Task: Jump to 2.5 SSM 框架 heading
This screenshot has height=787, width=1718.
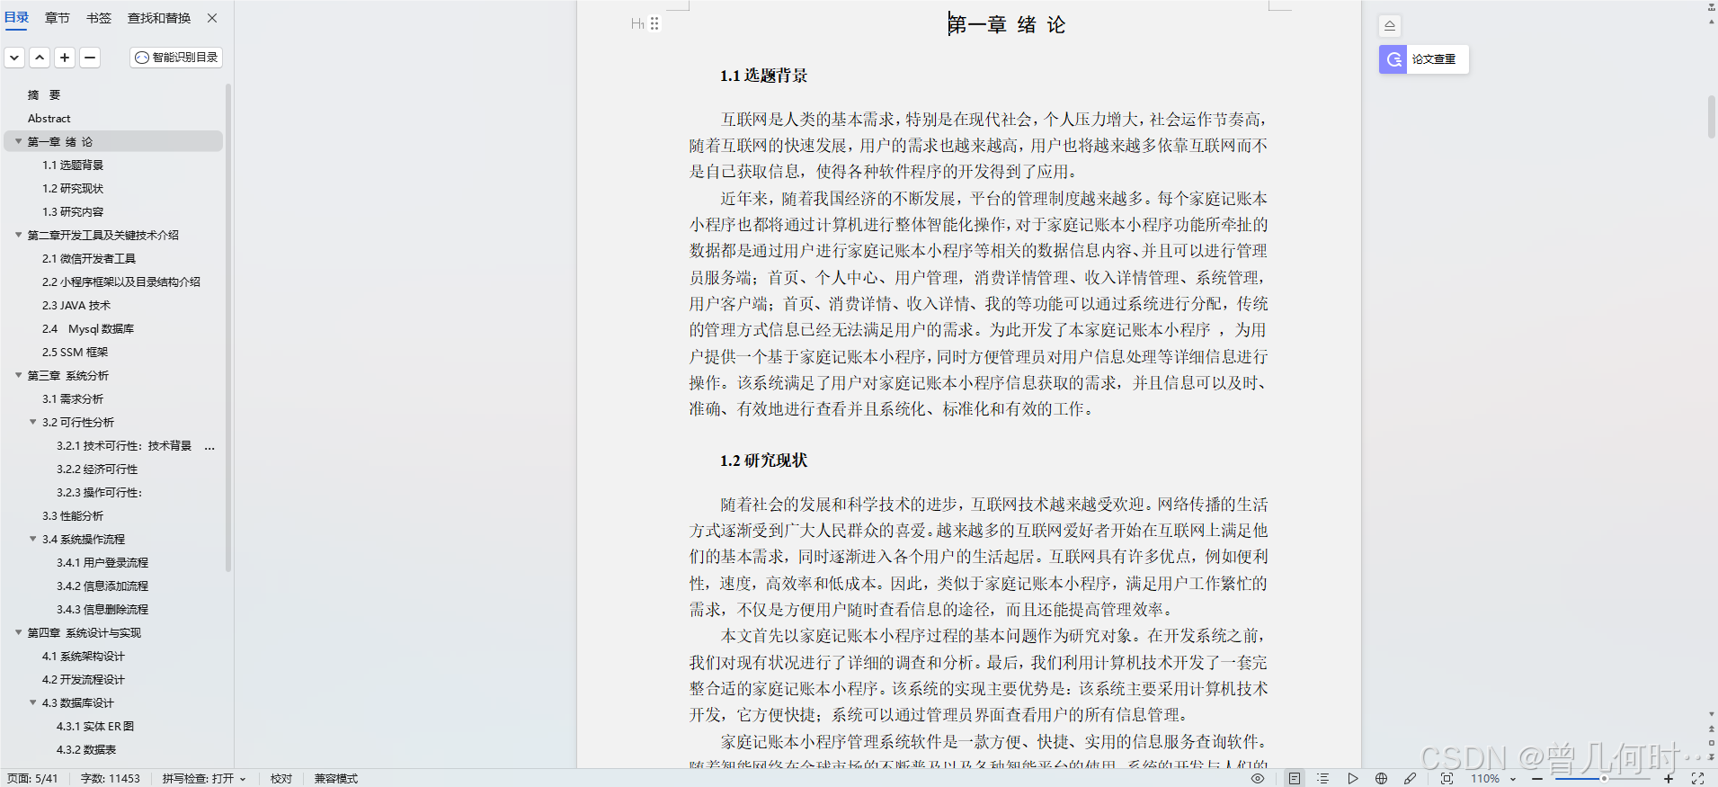Action: point(75,352)
